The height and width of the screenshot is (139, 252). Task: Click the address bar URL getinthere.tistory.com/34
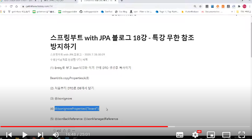coord(39,6)
